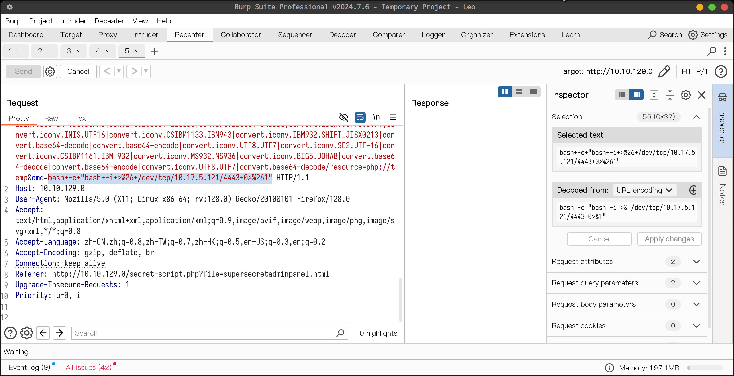The height and width of the screenshot is (376, 734).
Task: Close the Inspector panel
Action: 702,95
